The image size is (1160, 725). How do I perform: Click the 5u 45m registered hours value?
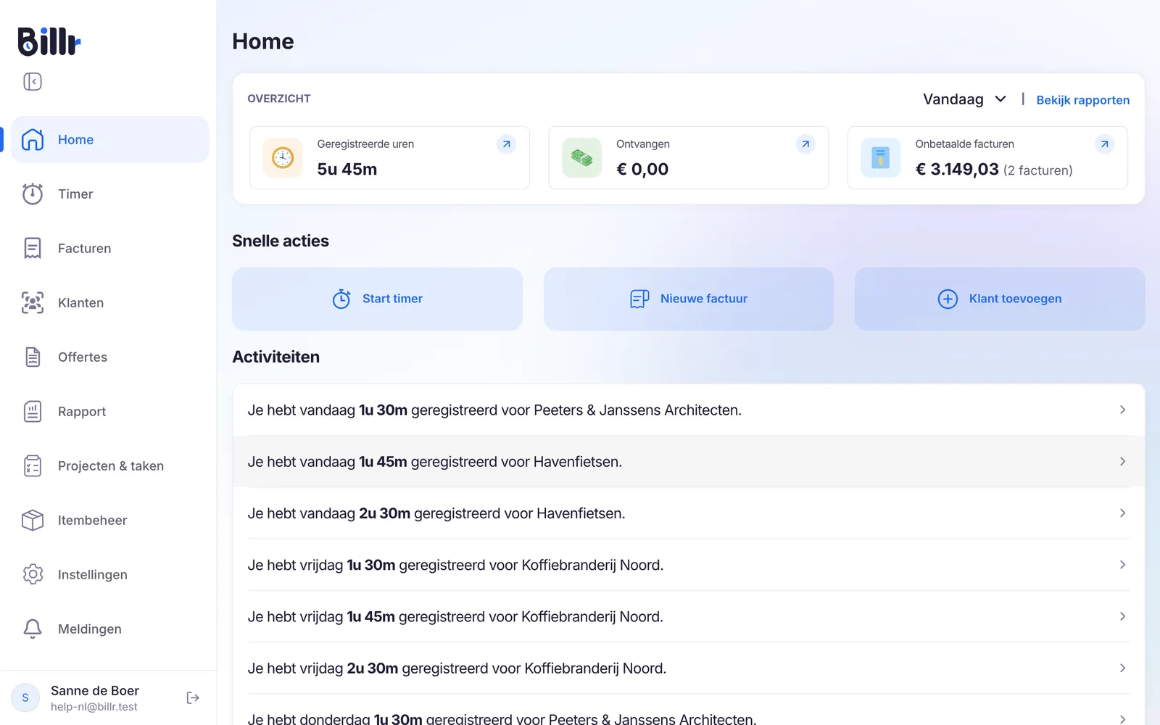(347, 169)
